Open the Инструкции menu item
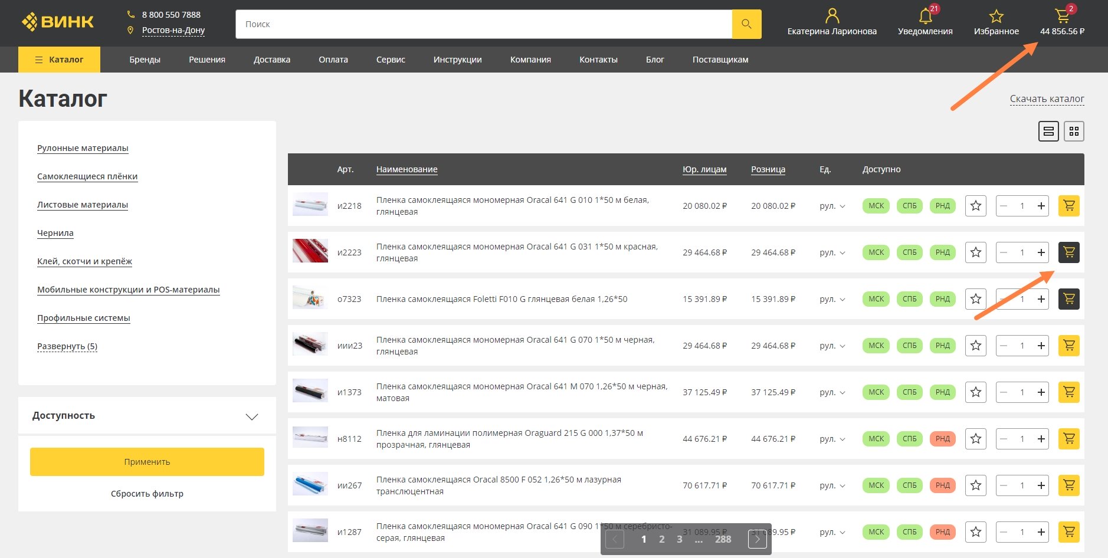Image resolution: width=1108 pixels, height=558 pixels. click(457, 60)
